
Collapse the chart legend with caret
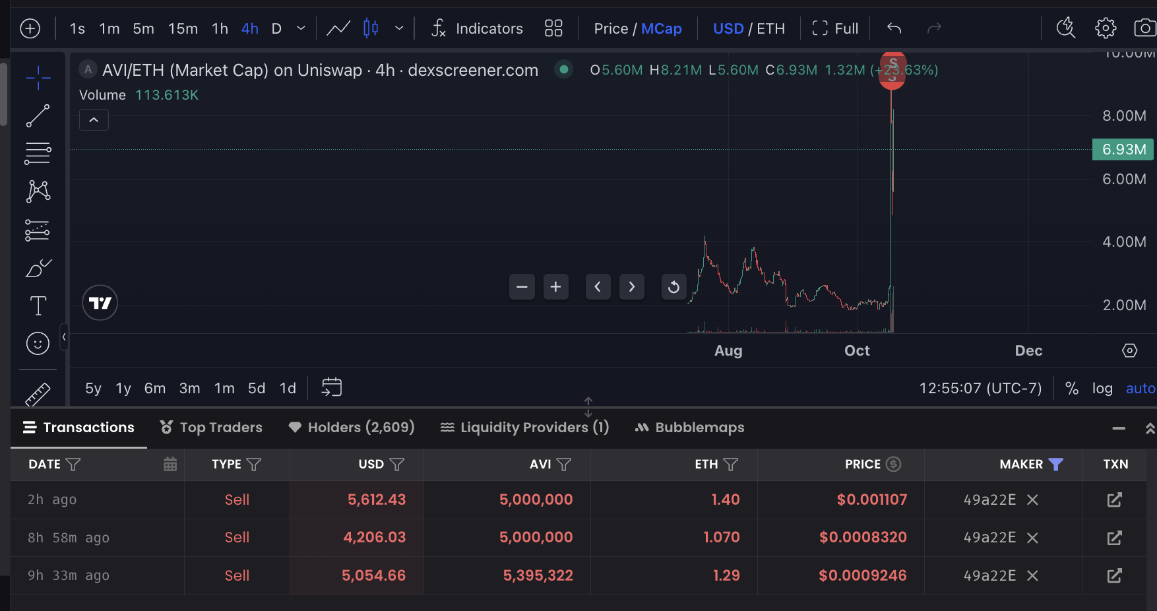(x=94, y=120)
